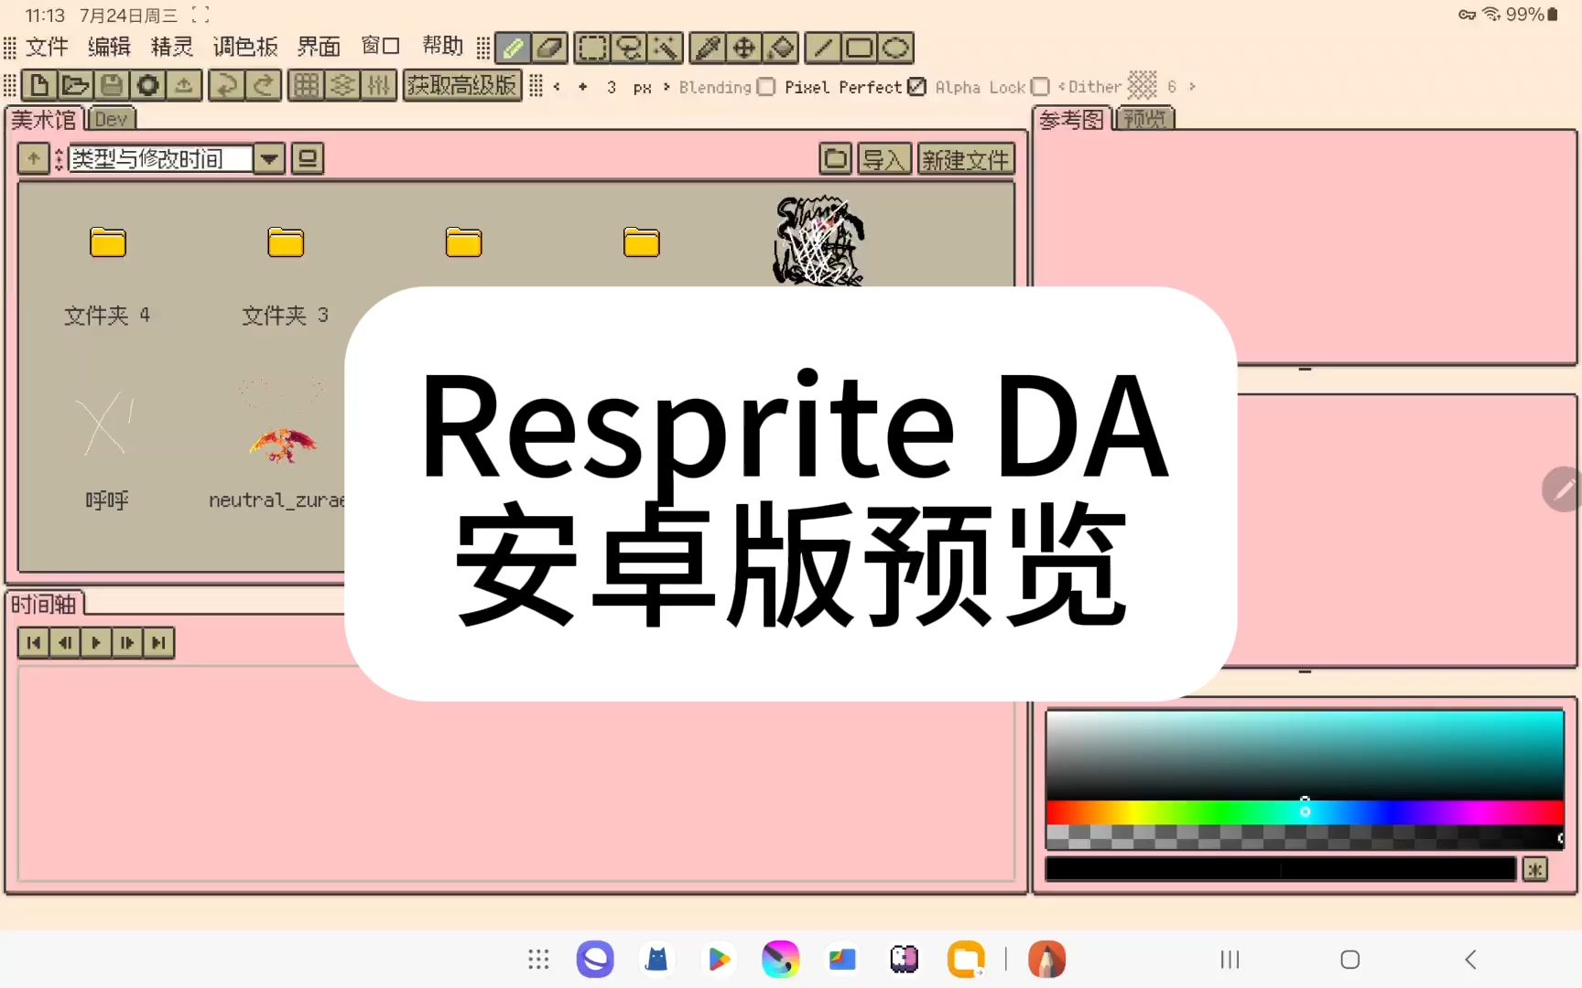Jump to last frame in timeline

(x=158, y=643)
